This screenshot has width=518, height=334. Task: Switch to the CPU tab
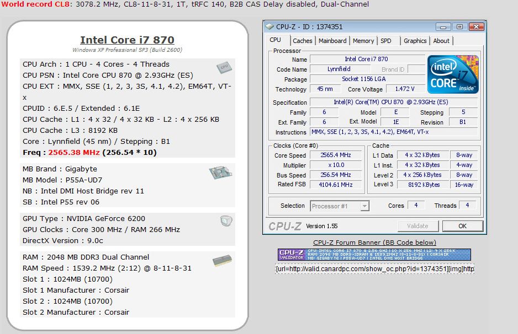(x=275, y=40)
